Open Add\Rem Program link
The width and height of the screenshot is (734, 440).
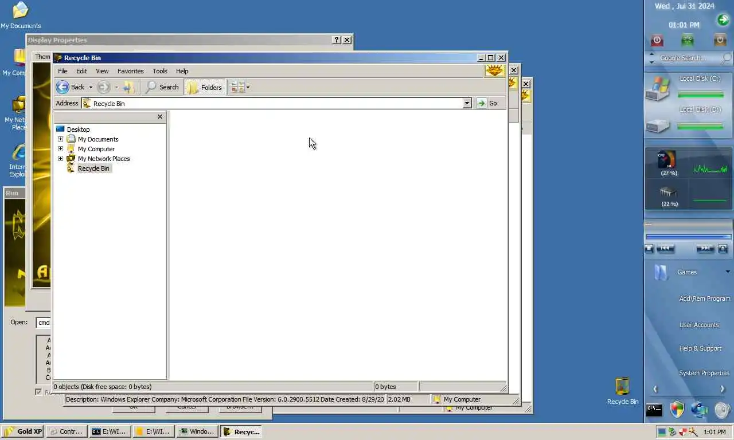[705, 298]
